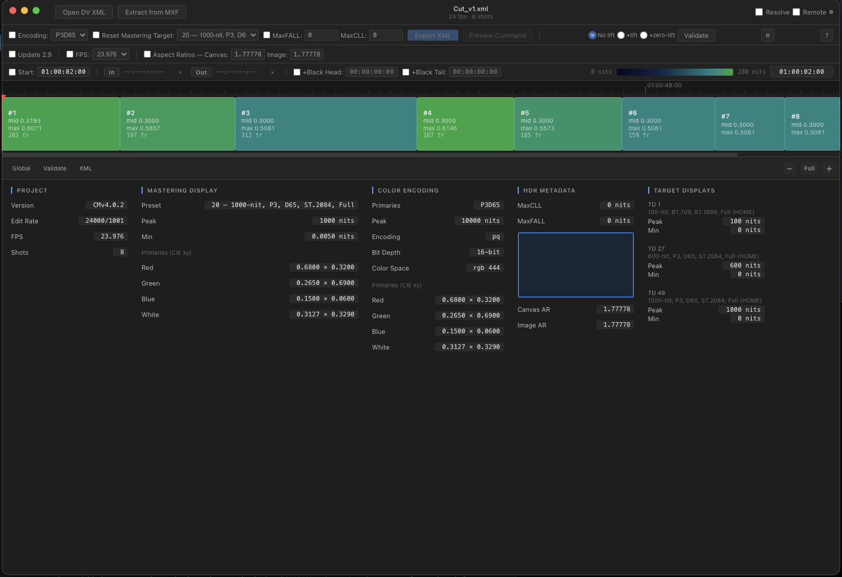Click the Extract from MXF button
842x577 pixels.
(x=152, y=12)
